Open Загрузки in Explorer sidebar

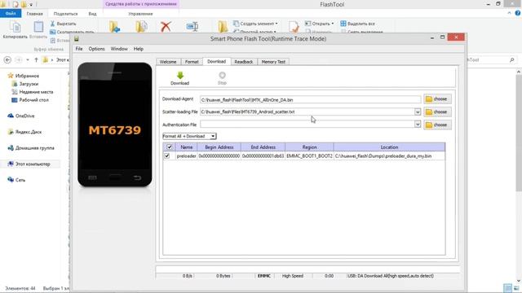point(25,84)
